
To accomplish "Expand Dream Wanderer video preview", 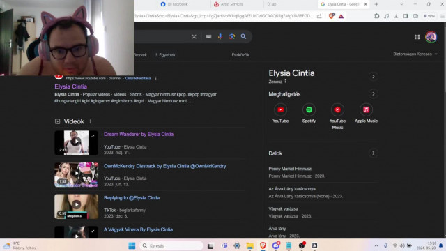I will coord(93,136).
